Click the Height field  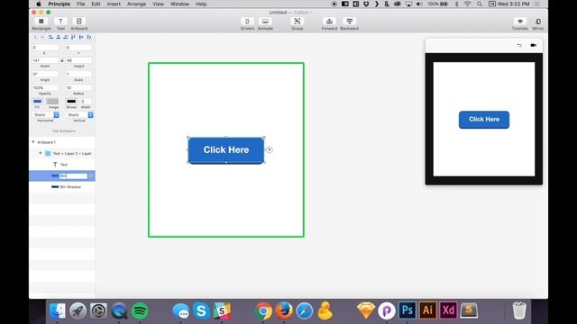click(x=78, y=60)
